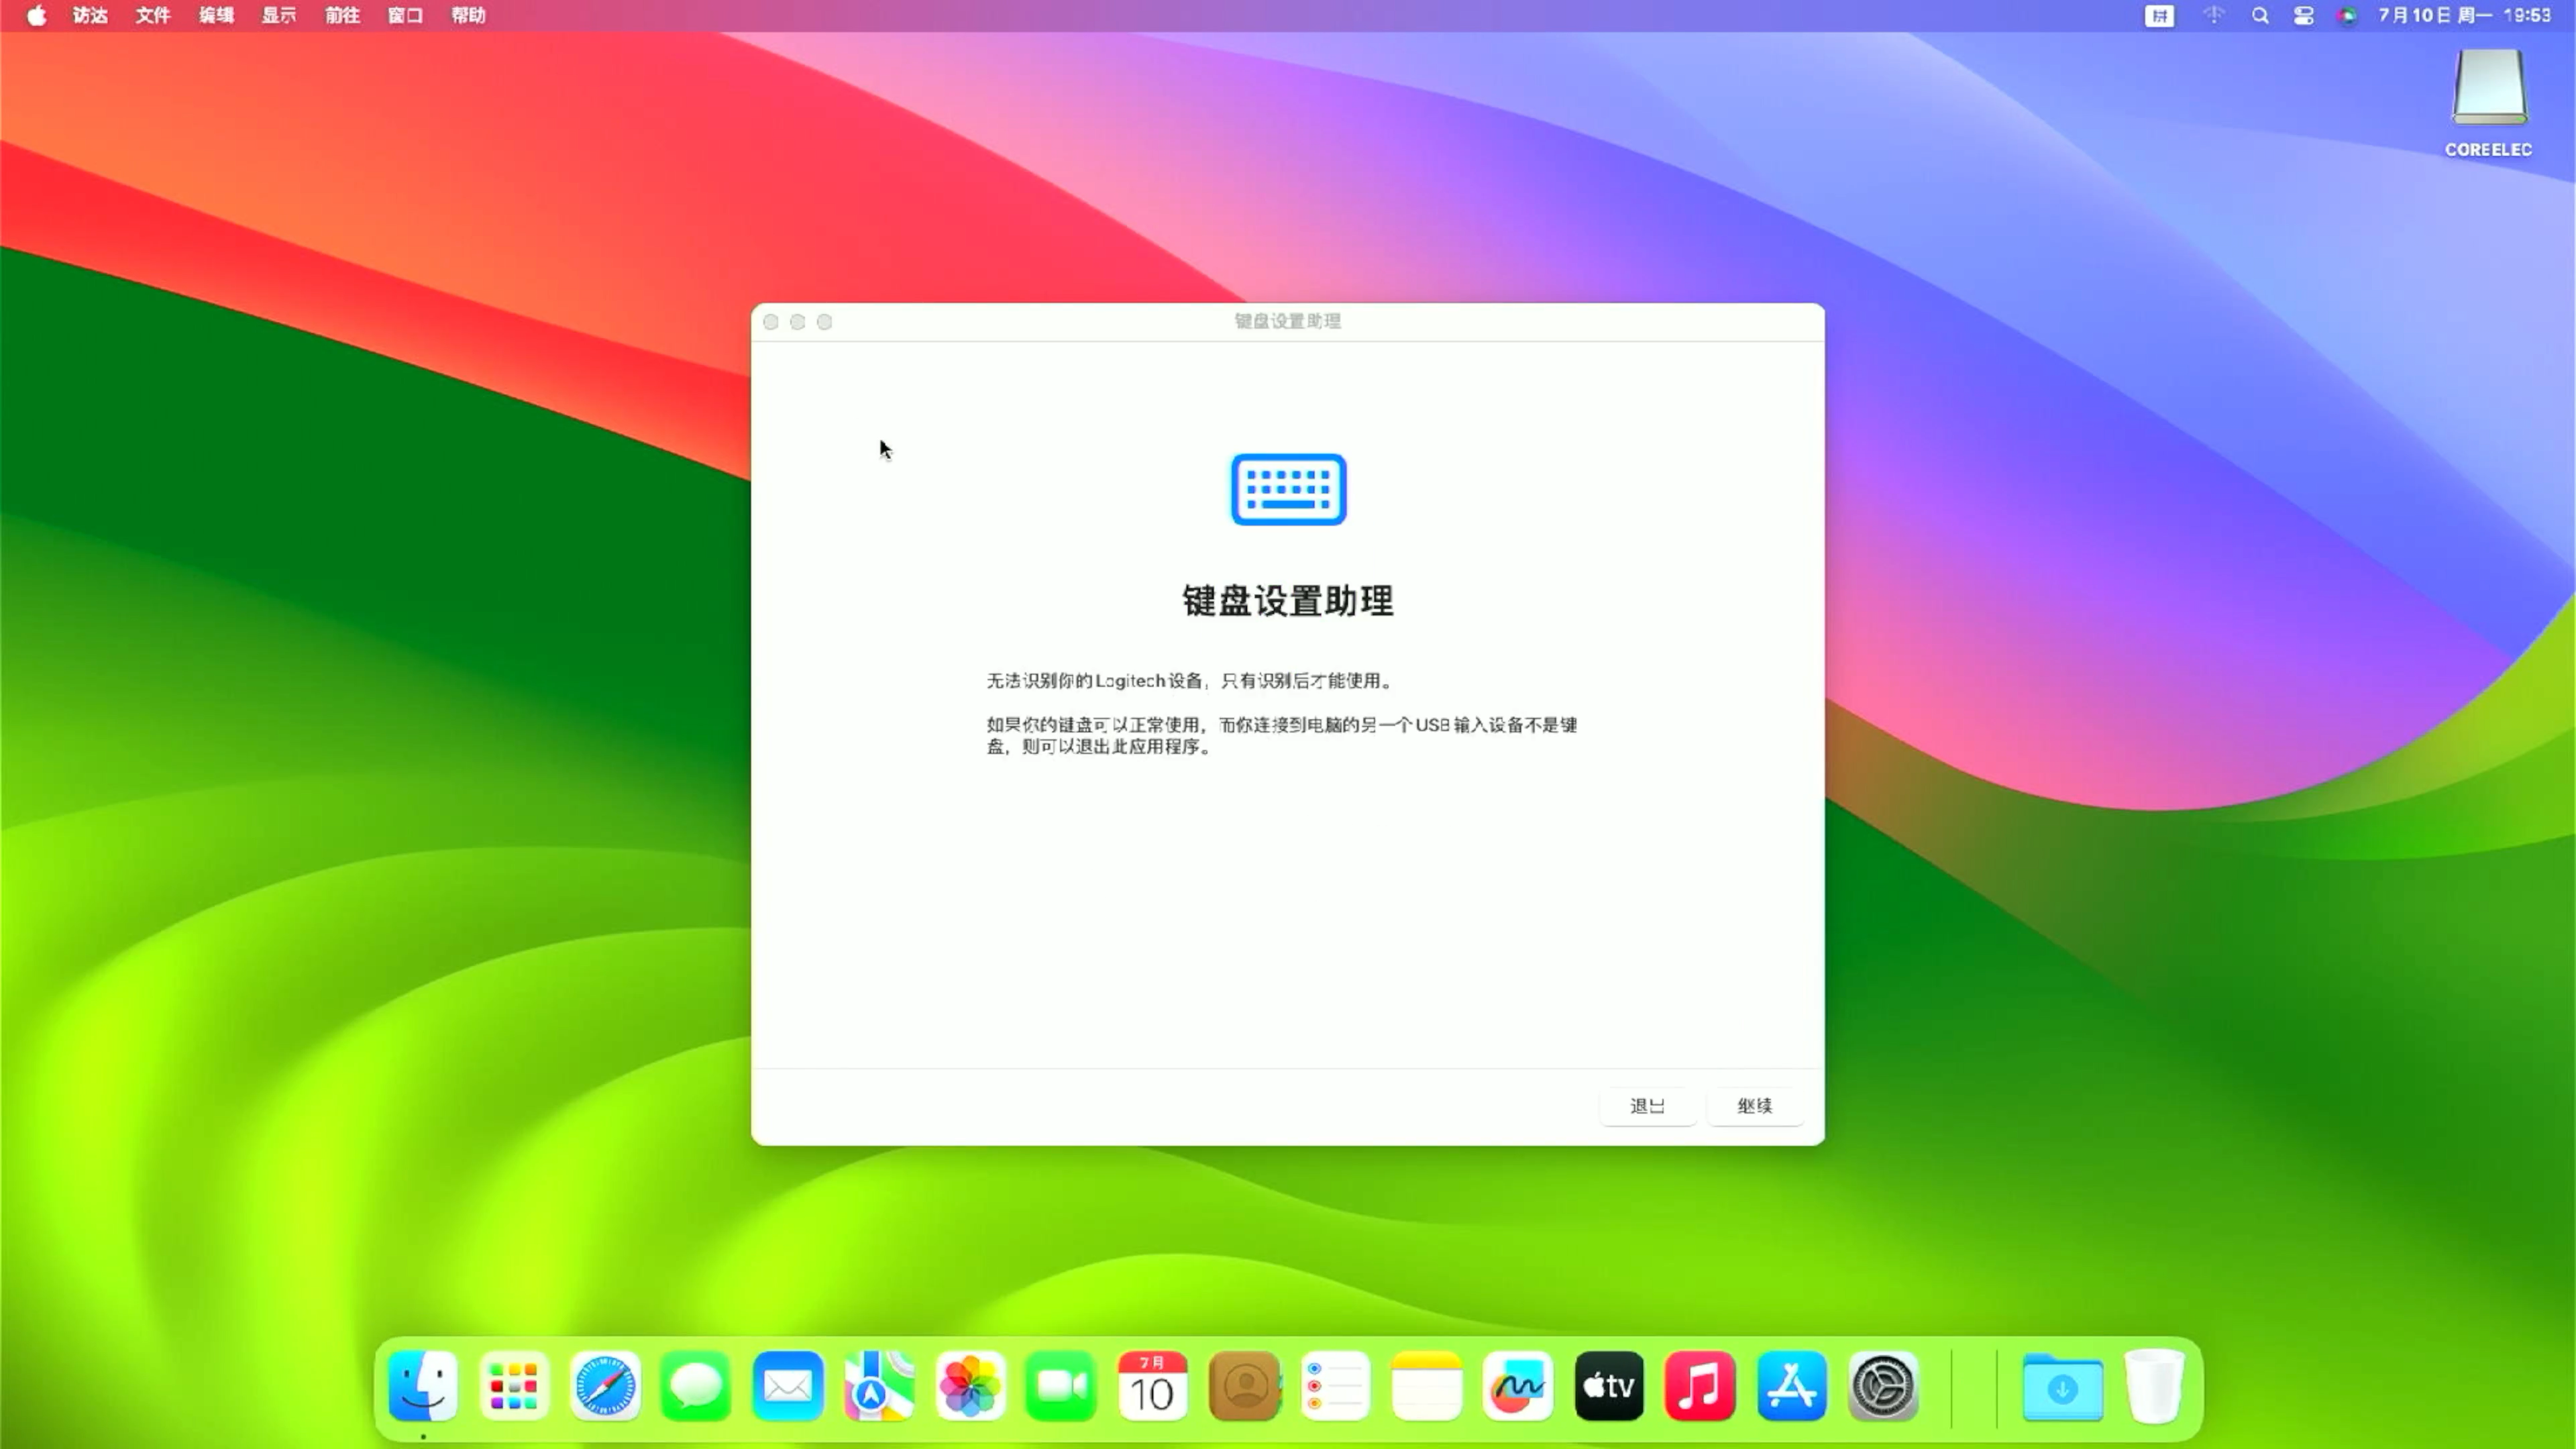Open Finder from the dock
This screenshot has width=2576, height=1449.
coord(423,1386)
